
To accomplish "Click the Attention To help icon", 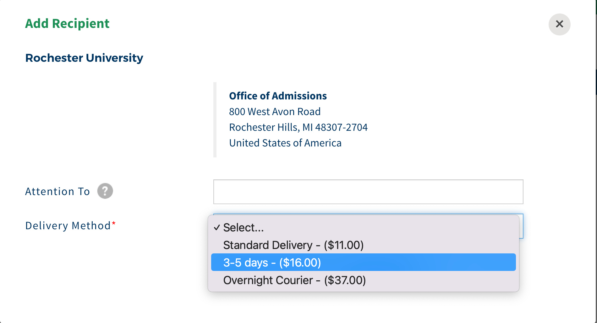I will [x=105, y=191].
